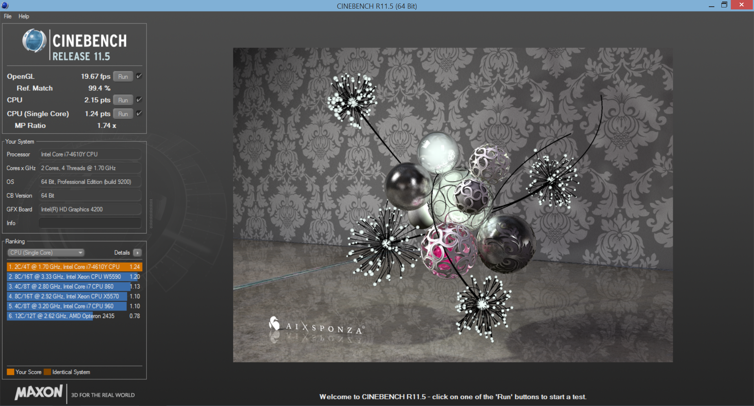
Task: Select ranking row 3 Core i7 CPU 860
Action: tap(74, 287)
